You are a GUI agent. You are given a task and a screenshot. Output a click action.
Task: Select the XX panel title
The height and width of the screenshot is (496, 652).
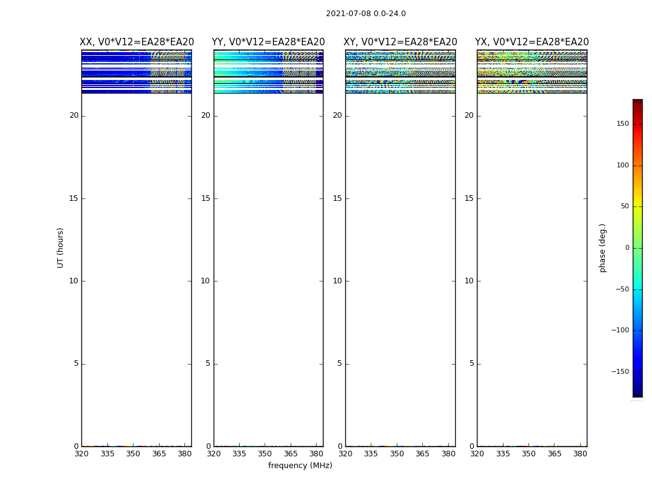pos(137,42)
